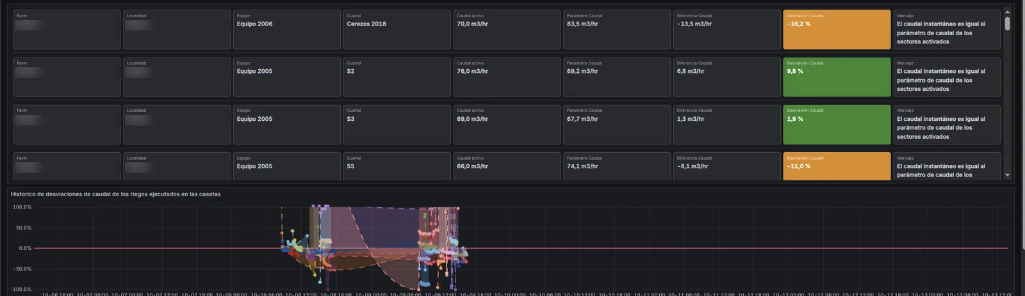Click the Diferencia Caudal value '1,3 m3/hr'
This screenshot has height=296, width=1025.
(691, 119)
